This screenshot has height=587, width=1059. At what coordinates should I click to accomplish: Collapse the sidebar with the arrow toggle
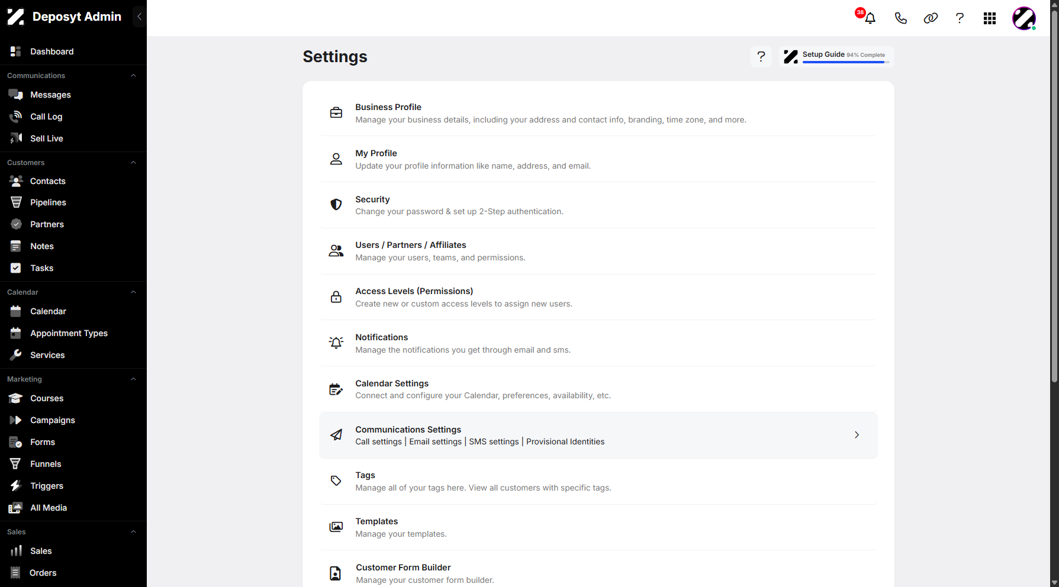[139, 17]
